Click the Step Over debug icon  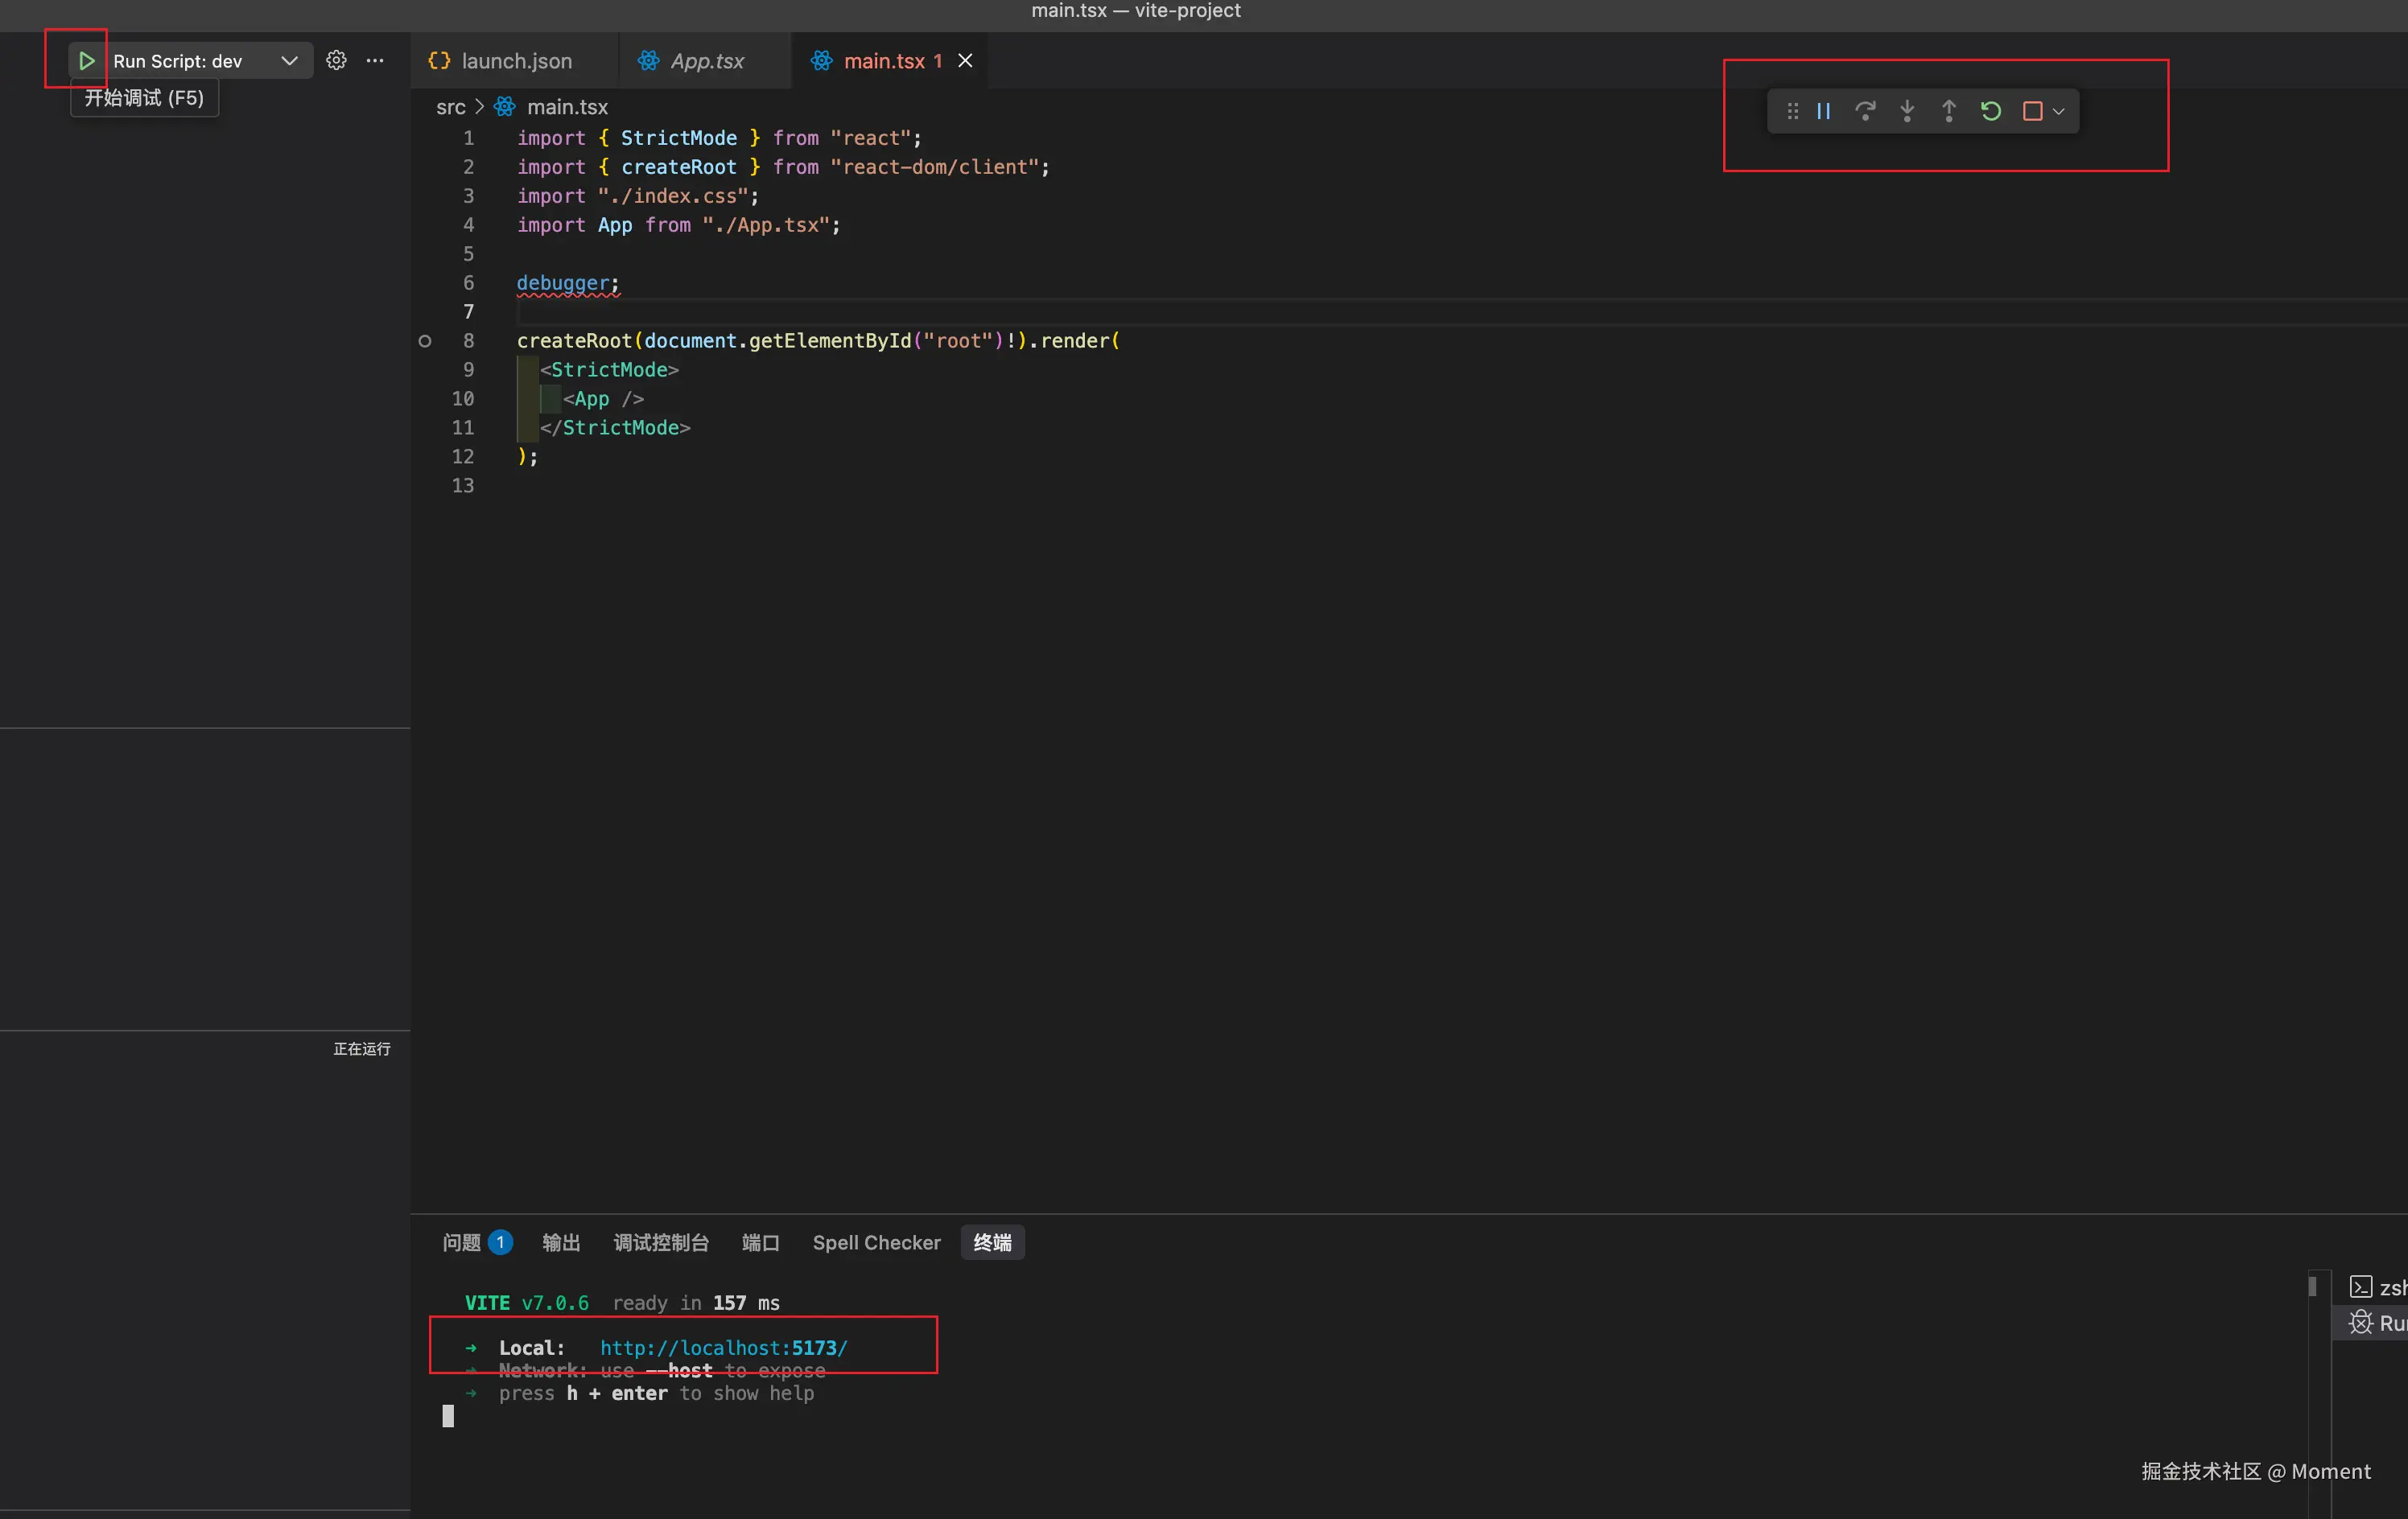(1865, 111)
